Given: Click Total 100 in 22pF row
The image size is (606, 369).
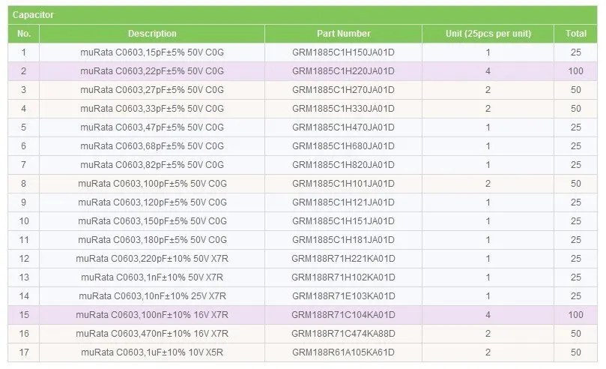Looking at the screenshot, I should [x=575, y=71].
